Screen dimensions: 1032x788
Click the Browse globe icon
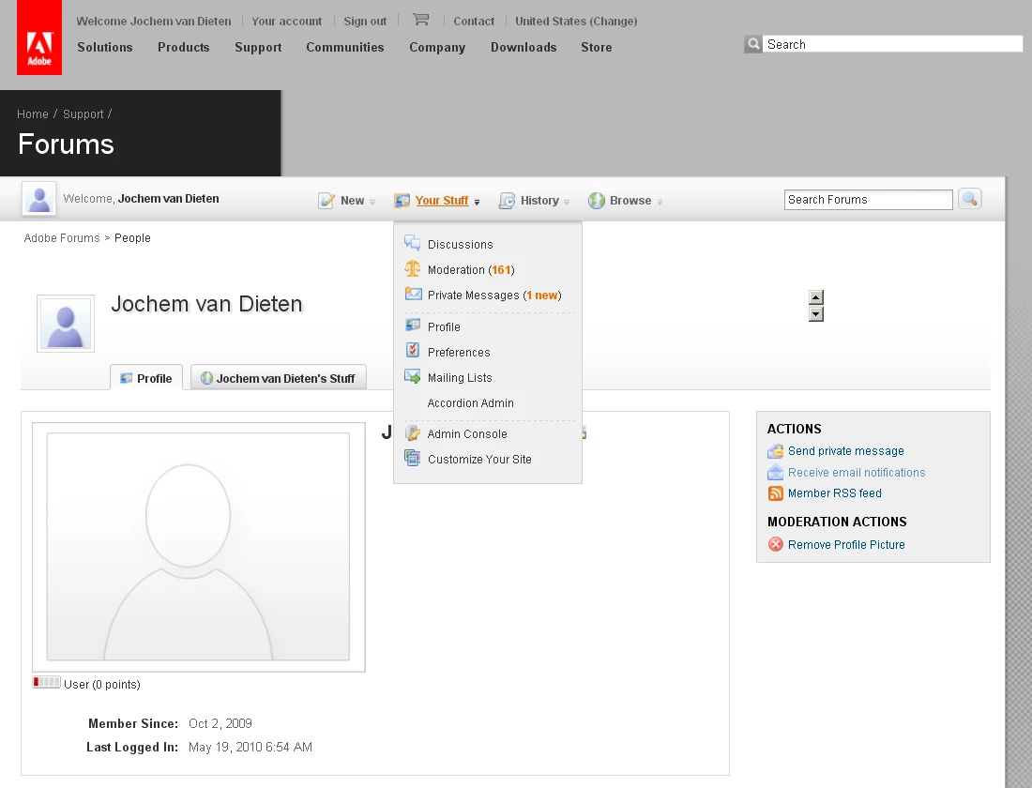(x=597, y=201)
